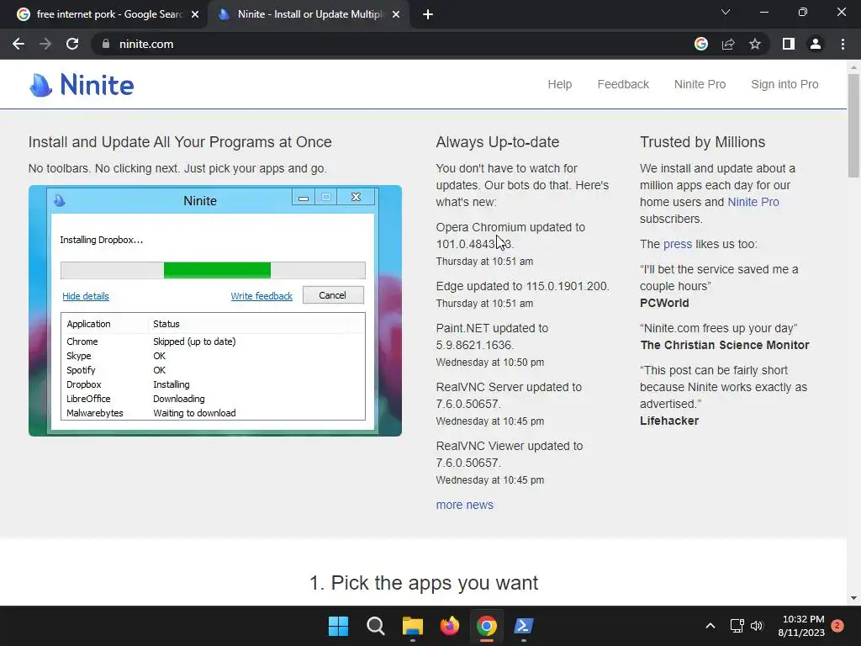This screenshot has height=646, width=861.
Task: Open File Explorer from the taskbar
Action: tap(412, 626)
